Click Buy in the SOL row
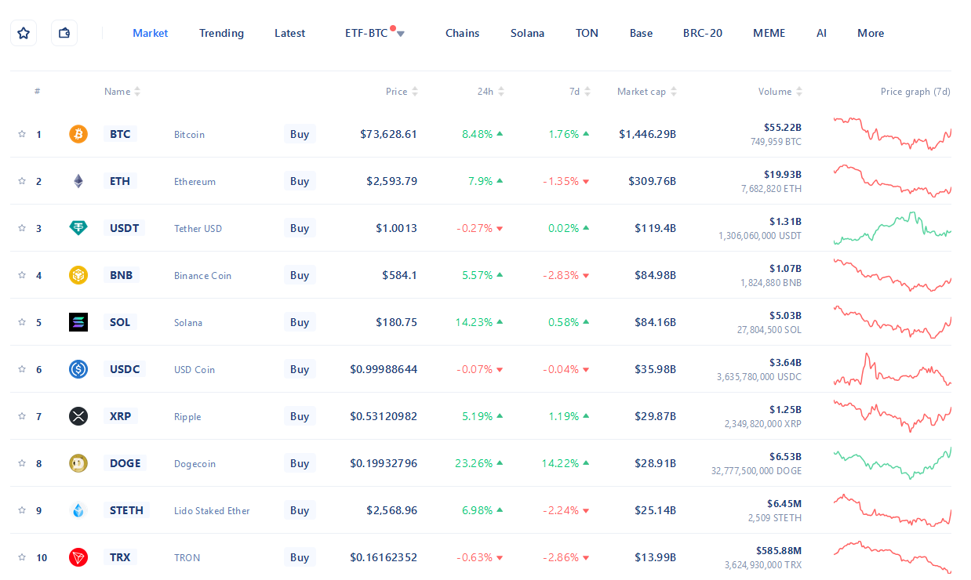This screenshot has width=971, height=580. tap(300, 322)
